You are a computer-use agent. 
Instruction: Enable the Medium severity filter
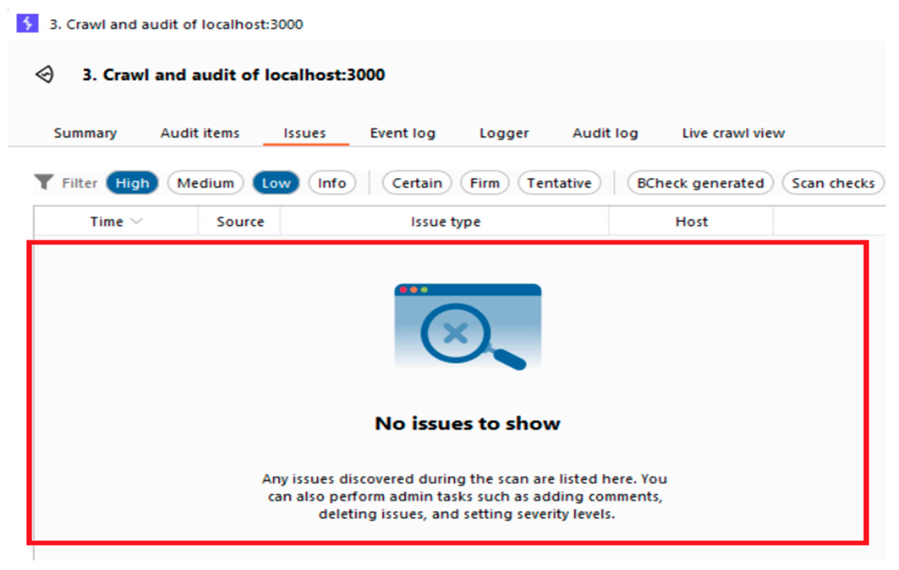click(205, 183)
